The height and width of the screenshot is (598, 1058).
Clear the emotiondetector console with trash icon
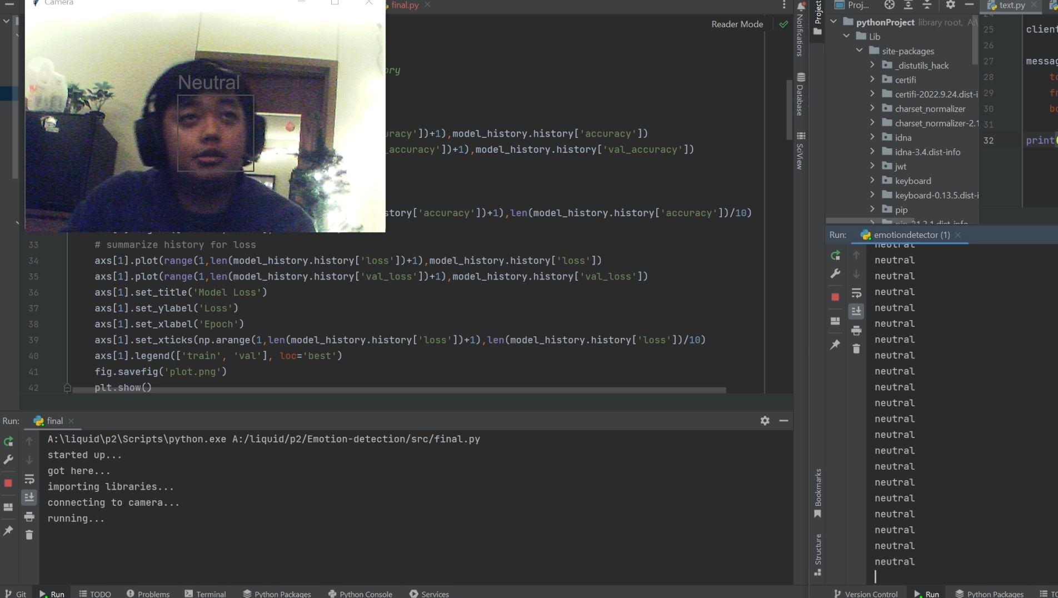tap(856, 349)
